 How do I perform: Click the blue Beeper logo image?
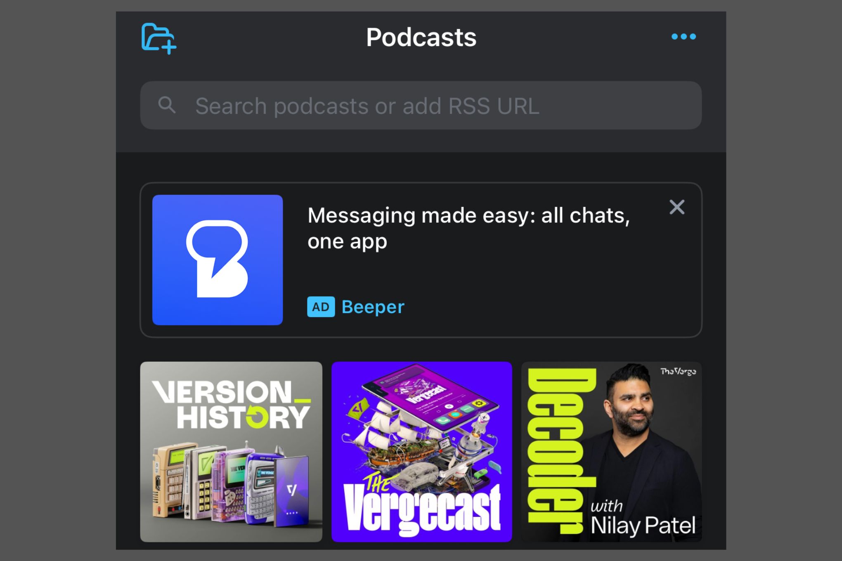[x=218, y=260]
